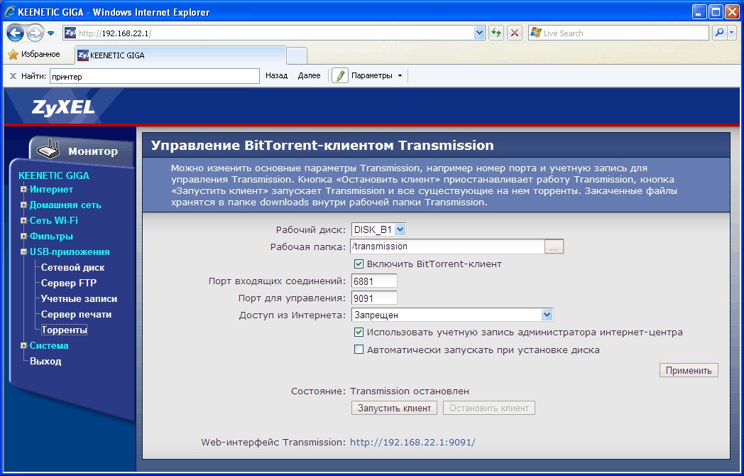The image size is (744, 476).
Task: Click the ZyXEL logo
Action: (x=63, y=107)
